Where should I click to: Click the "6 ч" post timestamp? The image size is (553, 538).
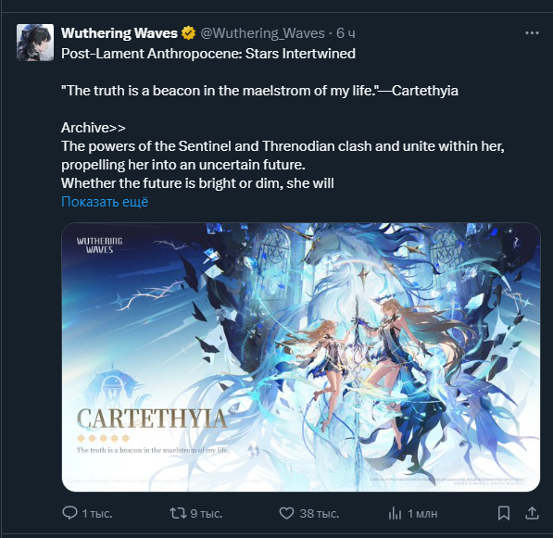click(346, 33)
